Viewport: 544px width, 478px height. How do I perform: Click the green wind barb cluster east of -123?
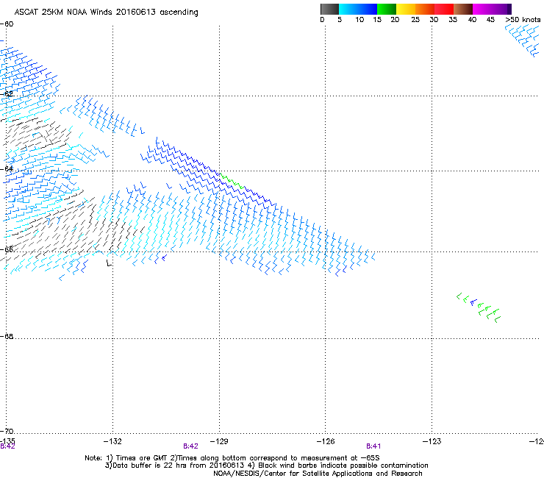coord(479,307)
